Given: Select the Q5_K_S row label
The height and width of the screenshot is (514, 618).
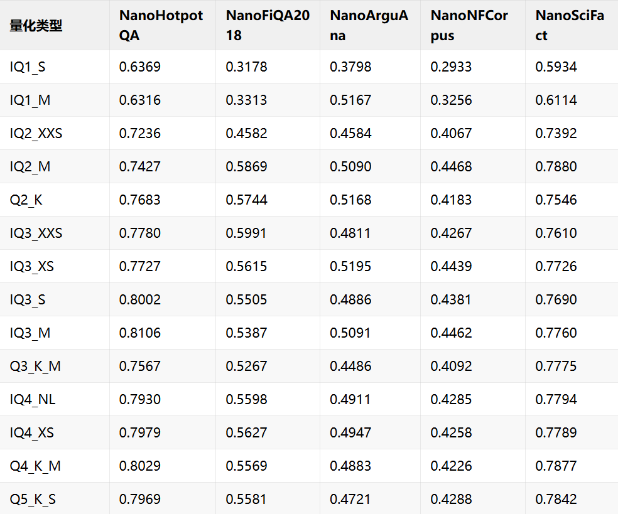Looking at the screenshot, I should pyautogui.click(x=33, y=500).
